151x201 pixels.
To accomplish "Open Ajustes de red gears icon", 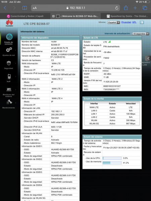I will pos(9,50).
